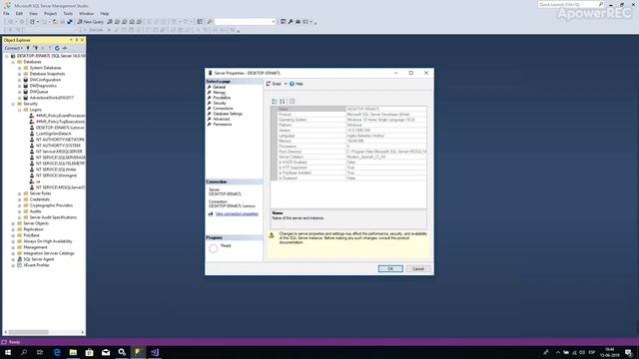Click the Activity Monitor icon in Object Explorer toolbar

click(65, 48)
